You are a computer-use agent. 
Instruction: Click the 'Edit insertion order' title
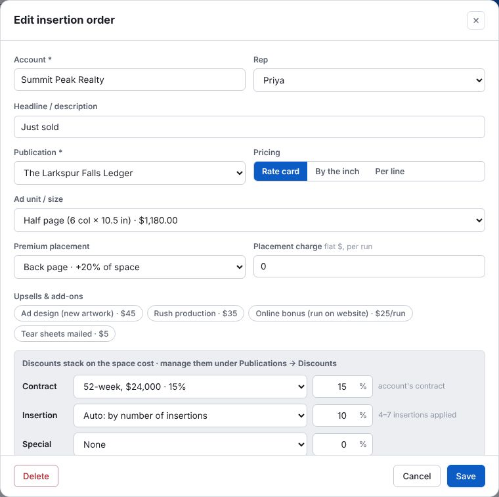(64, 20)
